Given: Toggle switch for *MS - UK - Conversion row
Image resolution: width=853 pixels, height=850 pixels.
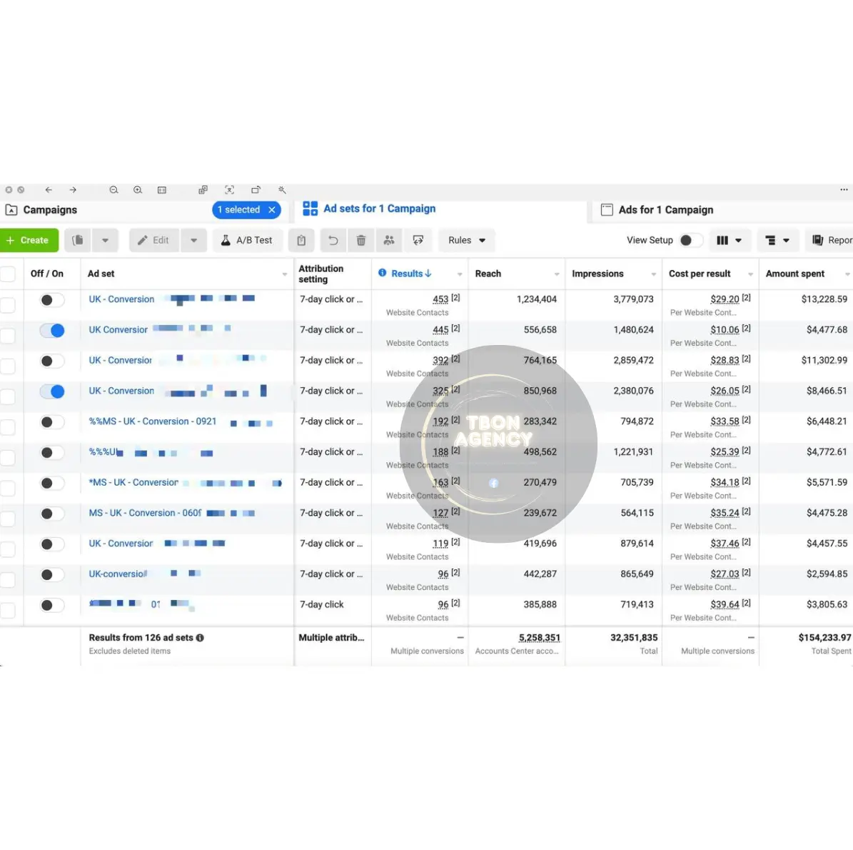Looking at the screenshot, I should click(x=51, y=483).
